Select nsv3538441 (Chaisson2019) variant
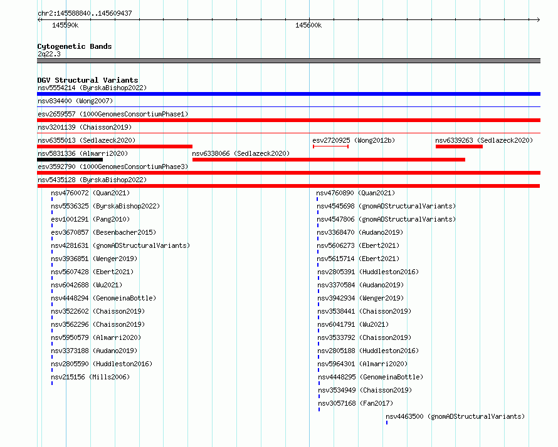 [364, 311]
